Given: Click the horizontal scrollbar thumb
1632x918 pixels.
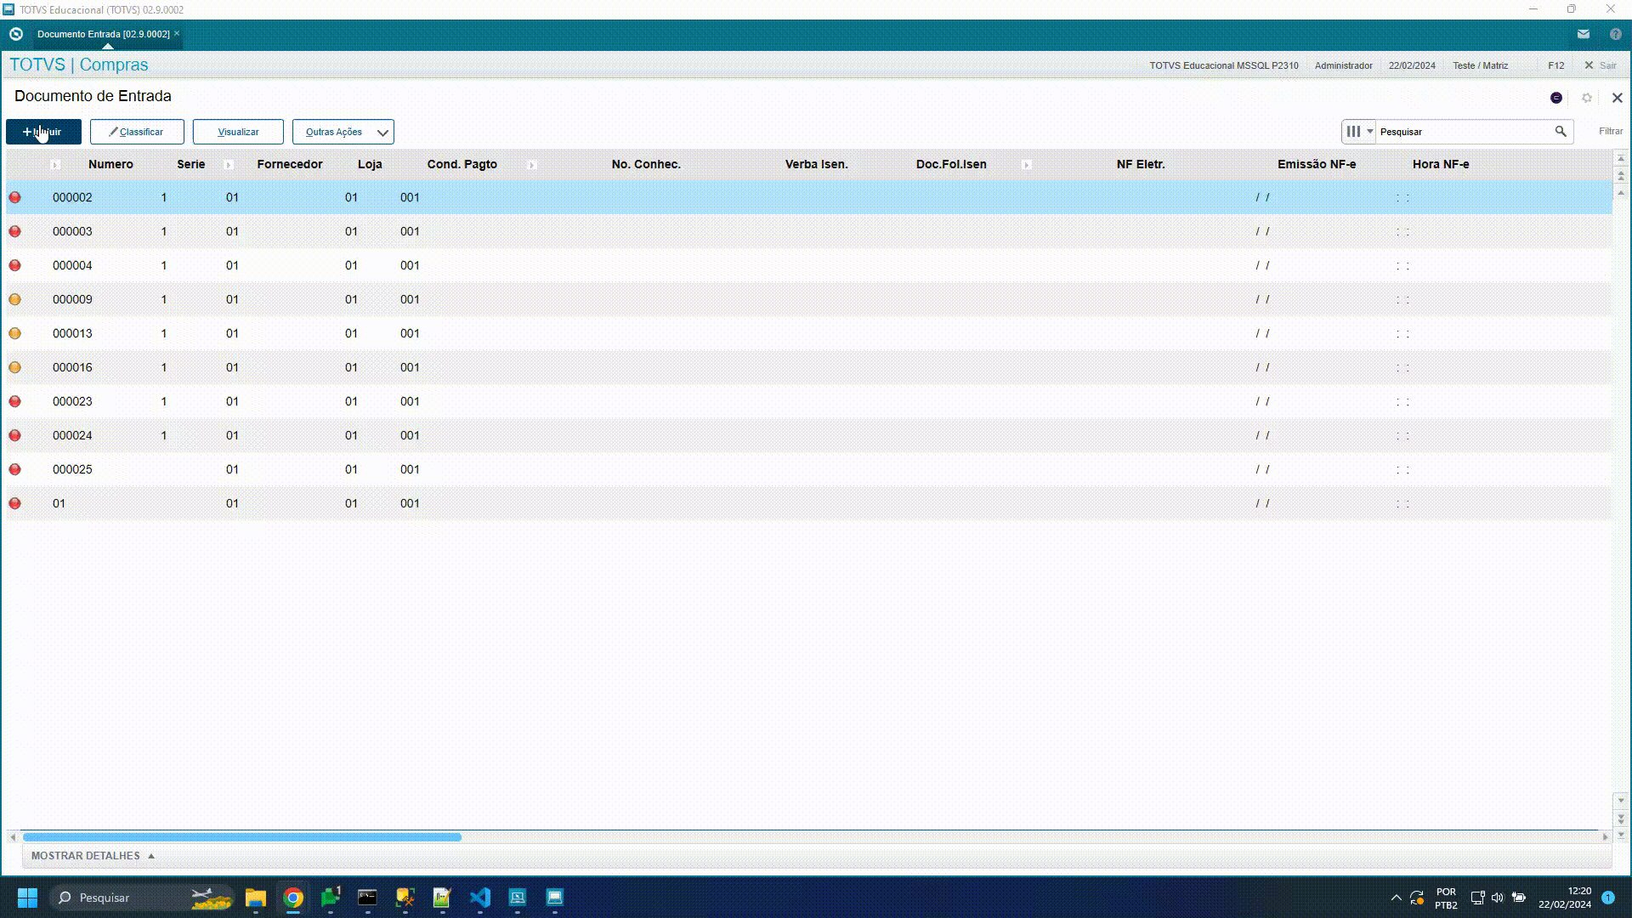Looking at the screenshot, I should point(242,837).
